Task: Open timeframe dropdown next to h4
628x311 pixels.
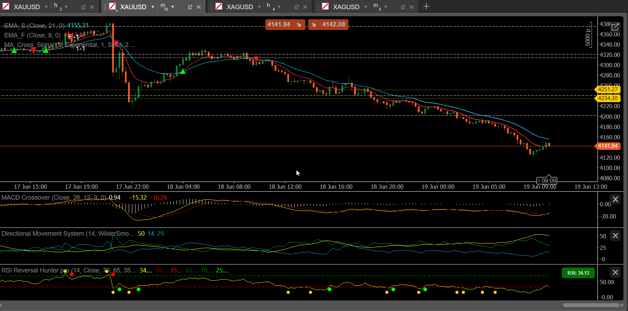Action: (x=279, y=7)
